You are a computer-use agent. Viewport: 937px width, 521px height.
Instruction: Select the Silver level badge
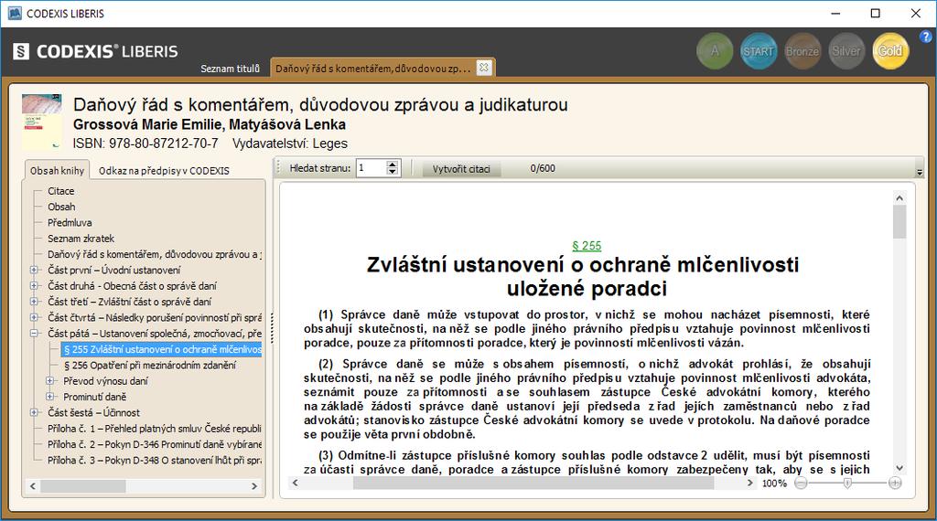pos(846,51)
